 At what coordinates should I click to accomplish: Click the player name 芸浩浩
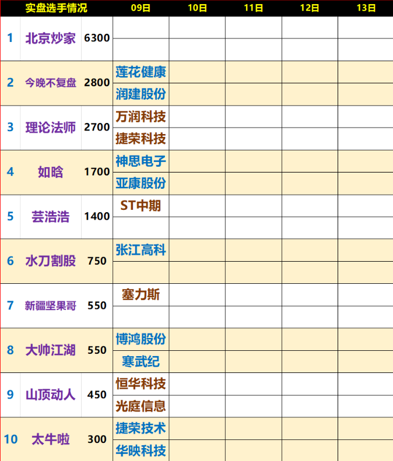51,217
